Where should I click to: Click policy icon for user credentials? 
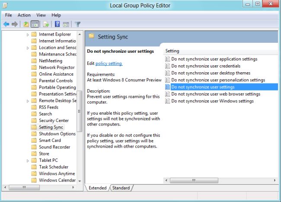click(x=167, y=66)
